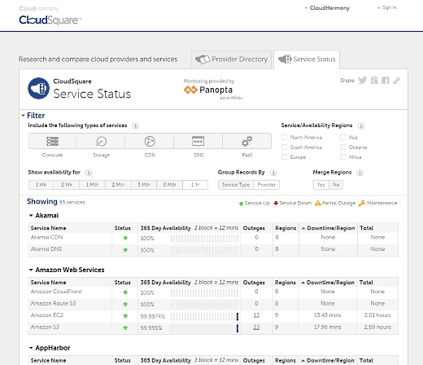
Task: Copy the share link chain icon
Action: 397,81
